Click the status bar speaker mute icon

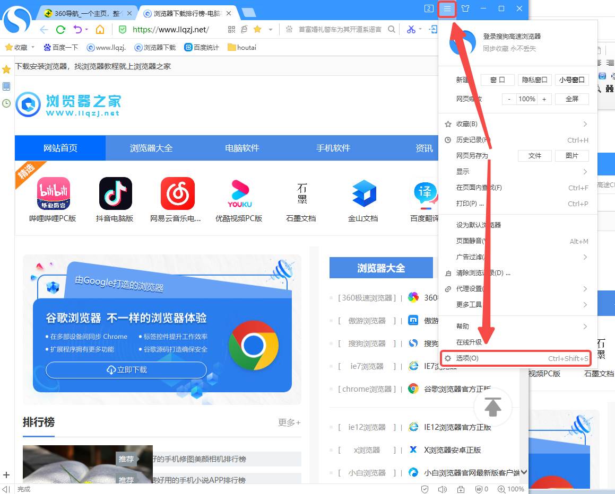pyautogui.click(x=442, y=489)
